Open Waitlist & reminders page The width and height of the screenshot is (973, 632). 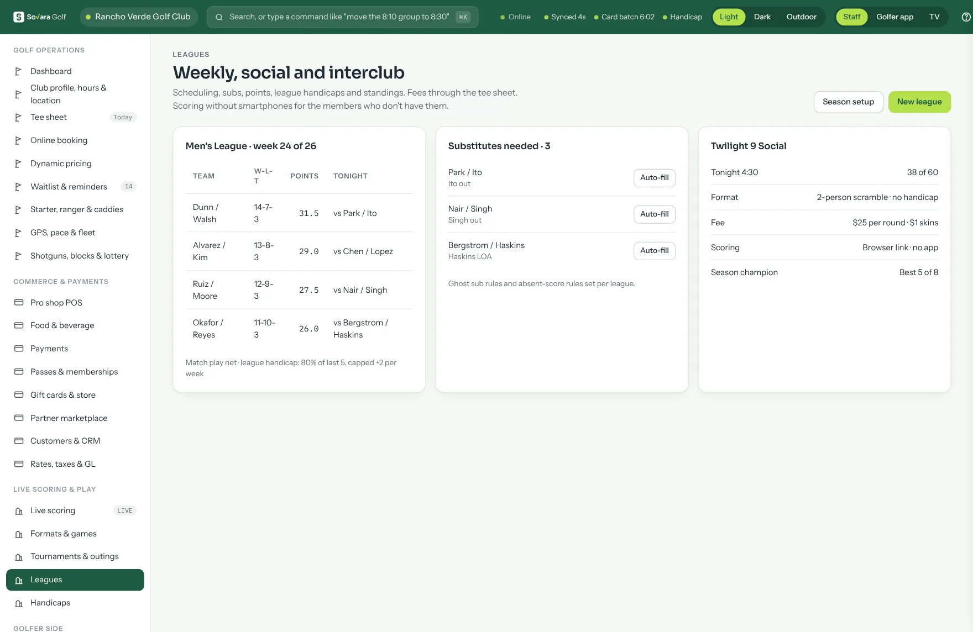(x=75, y=187)
